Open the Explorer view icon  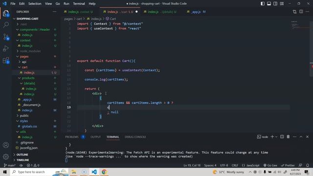pyautogui.click(x=6, y=13)
